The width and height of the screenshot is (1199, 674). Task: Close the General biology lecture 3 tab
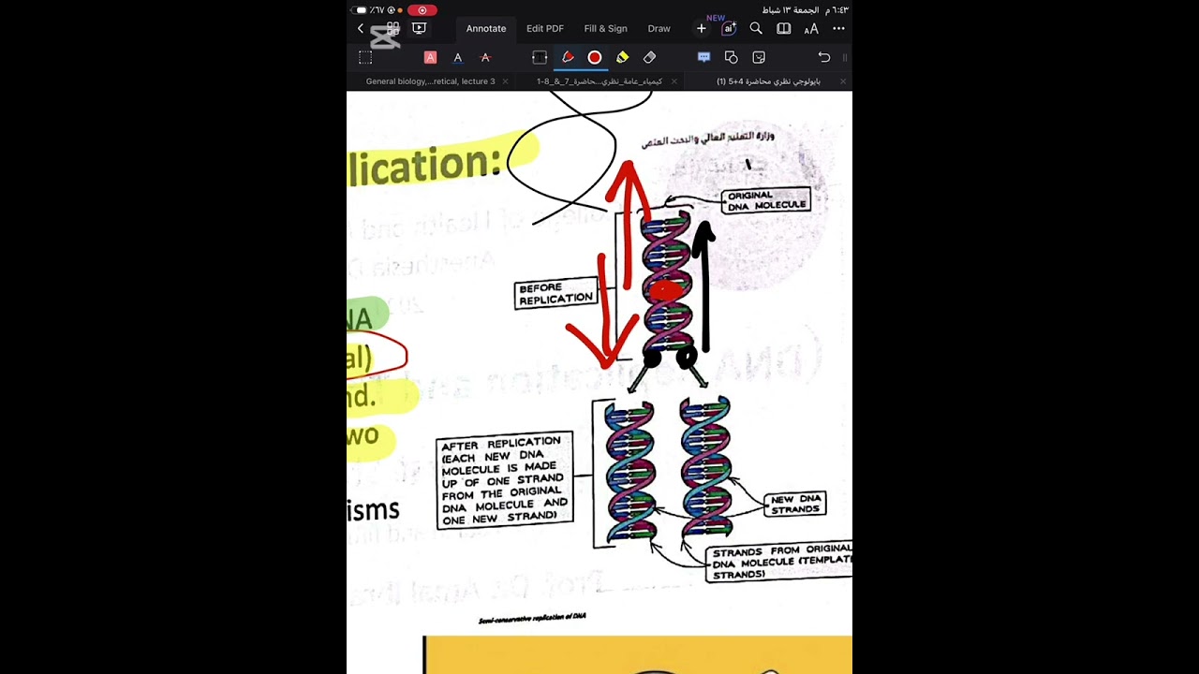pyautogui.click(x=506, y=81)
